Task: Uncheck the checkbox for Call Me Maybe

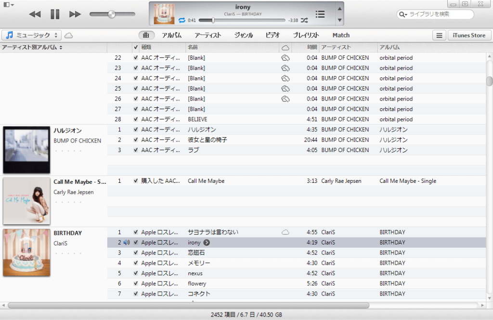Action: click(x=135, y=181)
